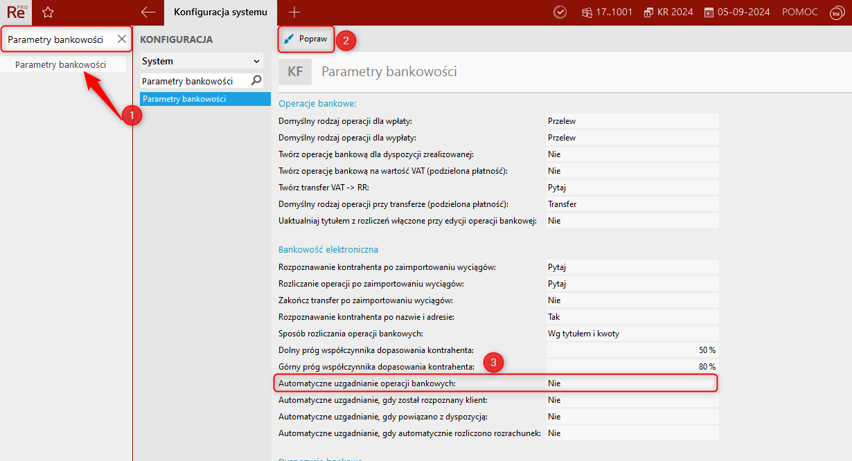Click the 80 % upper threshold value
The width and height of the screenshot is (852, 461).
[632, 367]
